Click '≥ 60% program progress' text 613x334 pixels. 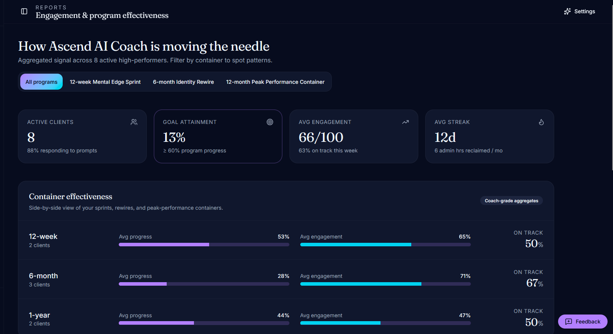click(x=194, y=150)
